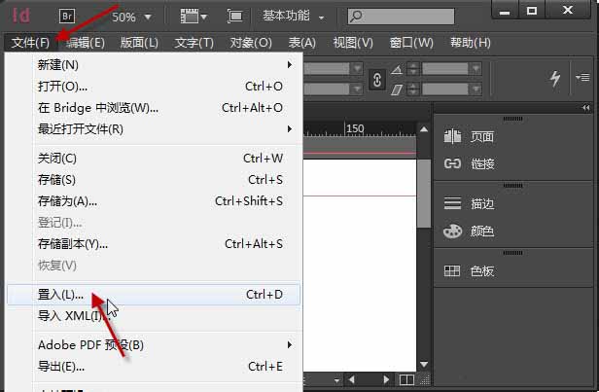This screenshot has height=392, width=599.
Task: Open rotation angle field dropdown
Action: point(476,69)
